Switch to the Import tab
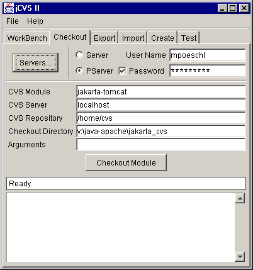253x270 pixels. [x=133, y=38]
